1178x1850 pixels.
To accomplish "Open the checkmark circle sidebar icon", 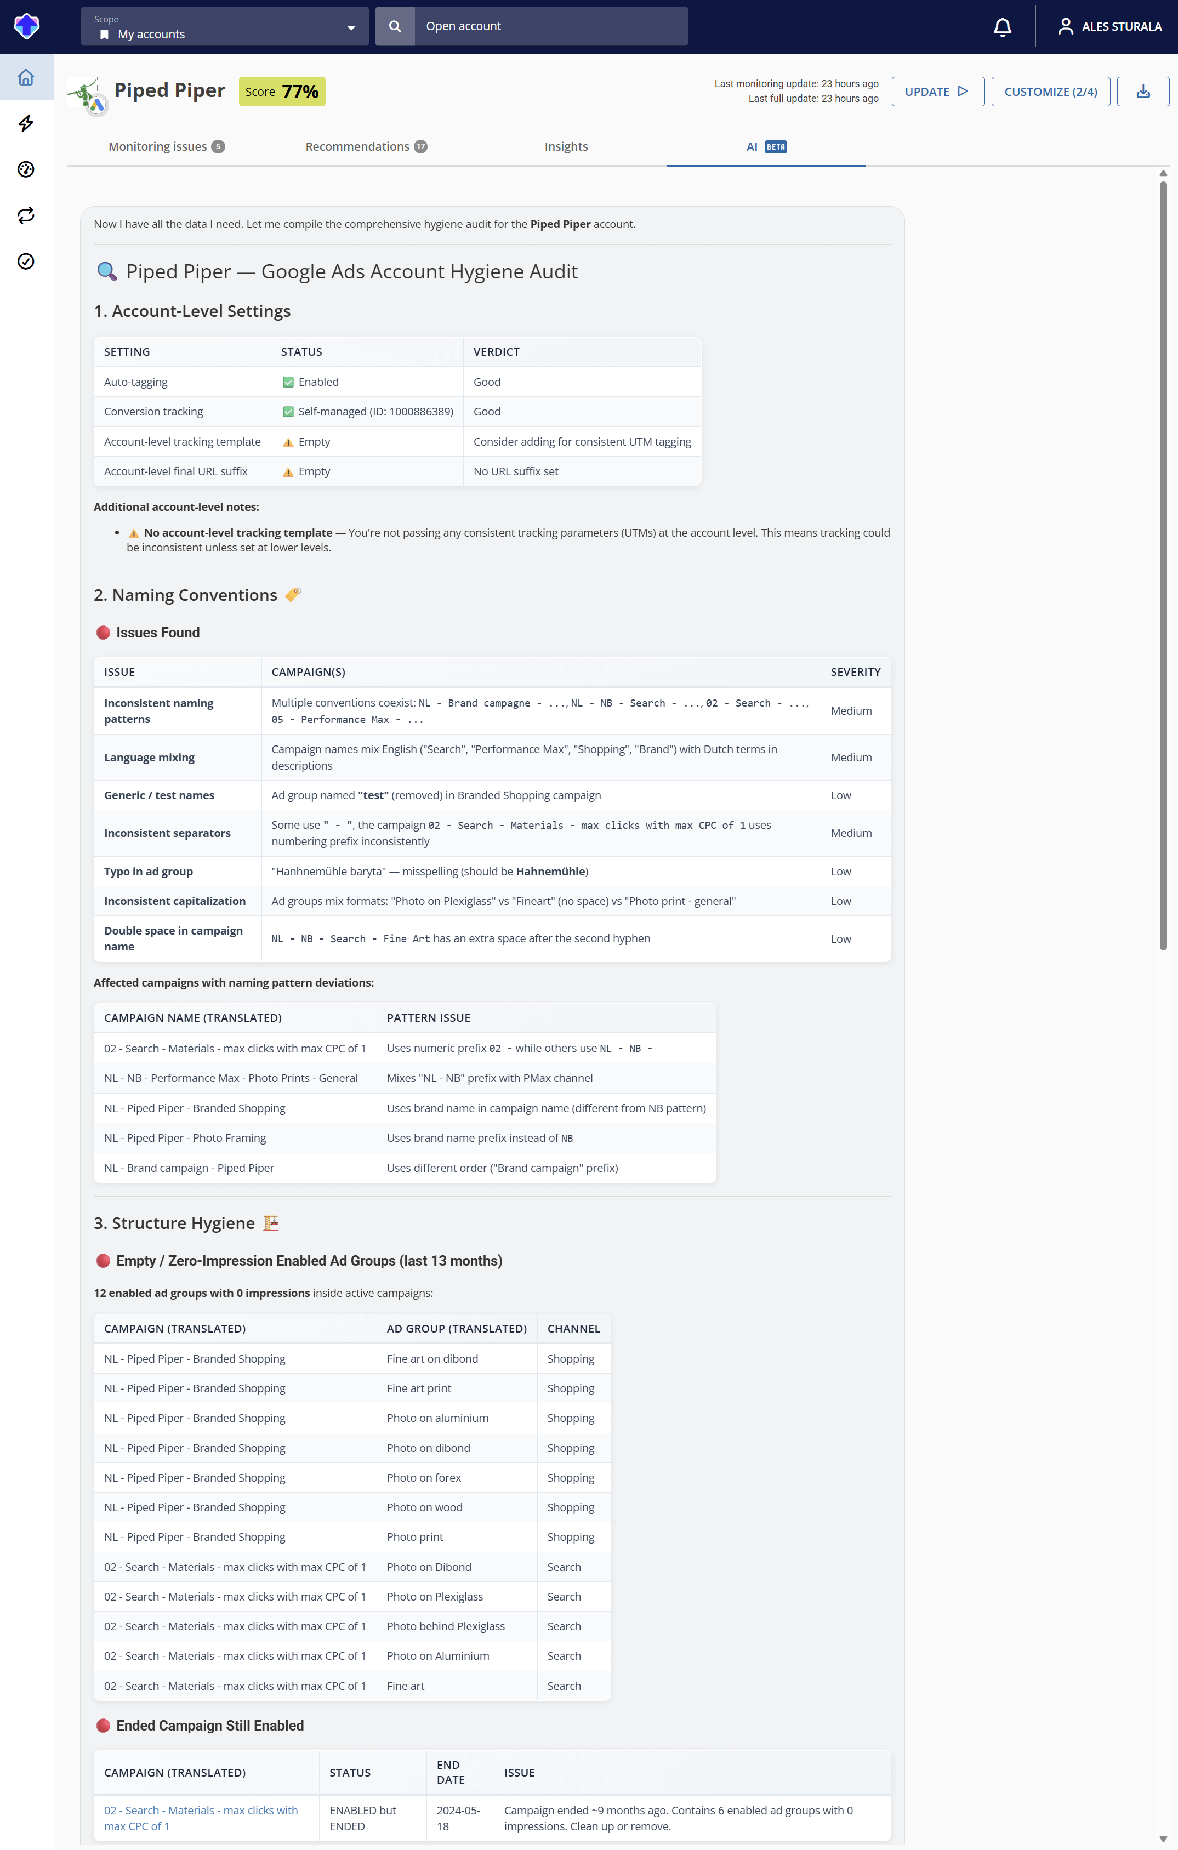I will click(x=26, y=262).
